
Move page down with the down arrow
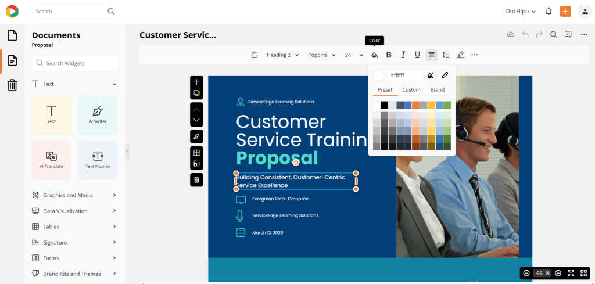[x=196, y=120]
